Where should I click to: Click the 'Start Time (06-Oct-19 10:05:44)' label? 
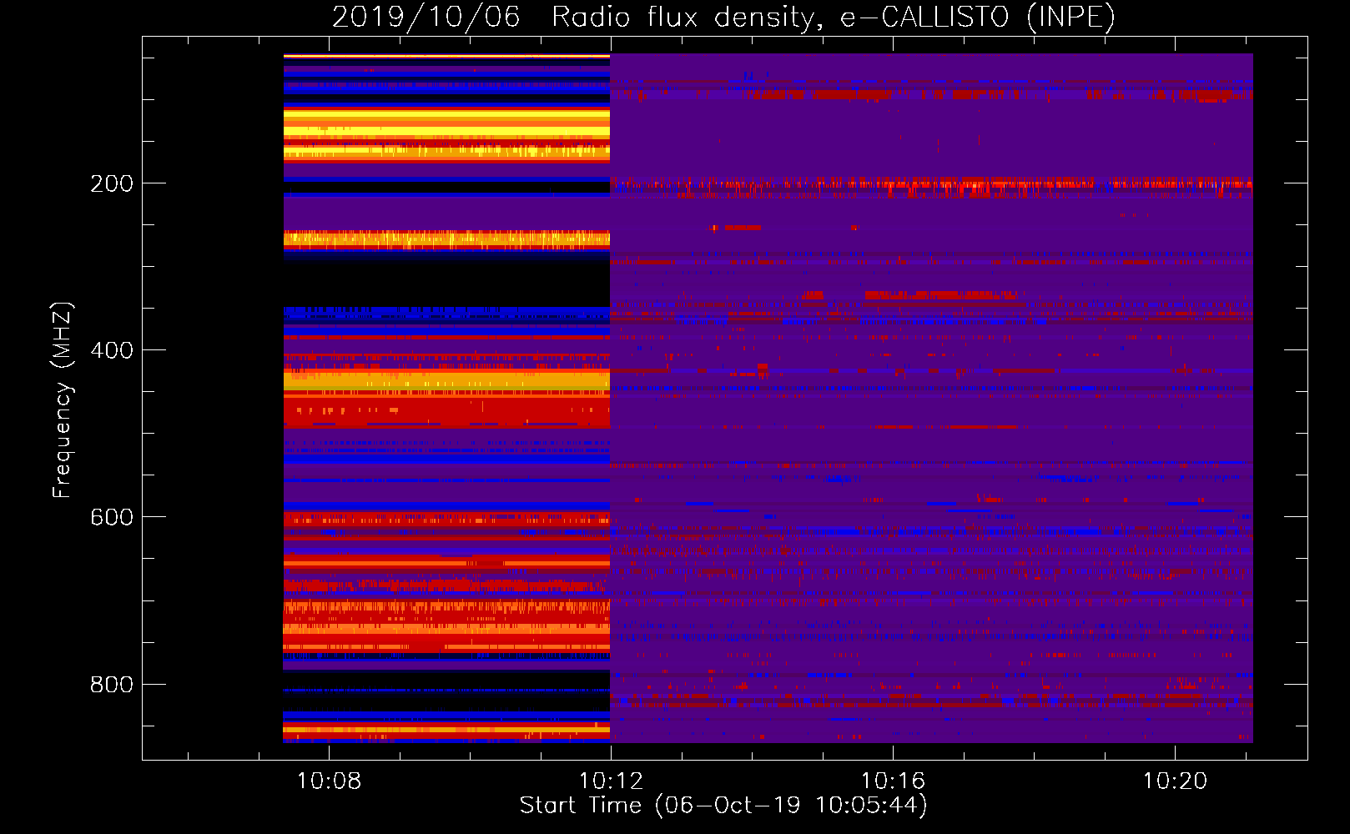(x=723, y=806)
